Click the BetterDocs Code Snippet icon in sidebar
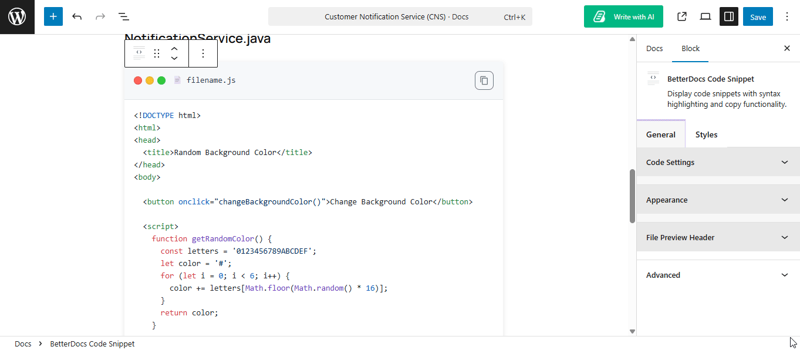The height and width of the screenshot is (350, 800). pyautogui.click(x=653, y=79)
